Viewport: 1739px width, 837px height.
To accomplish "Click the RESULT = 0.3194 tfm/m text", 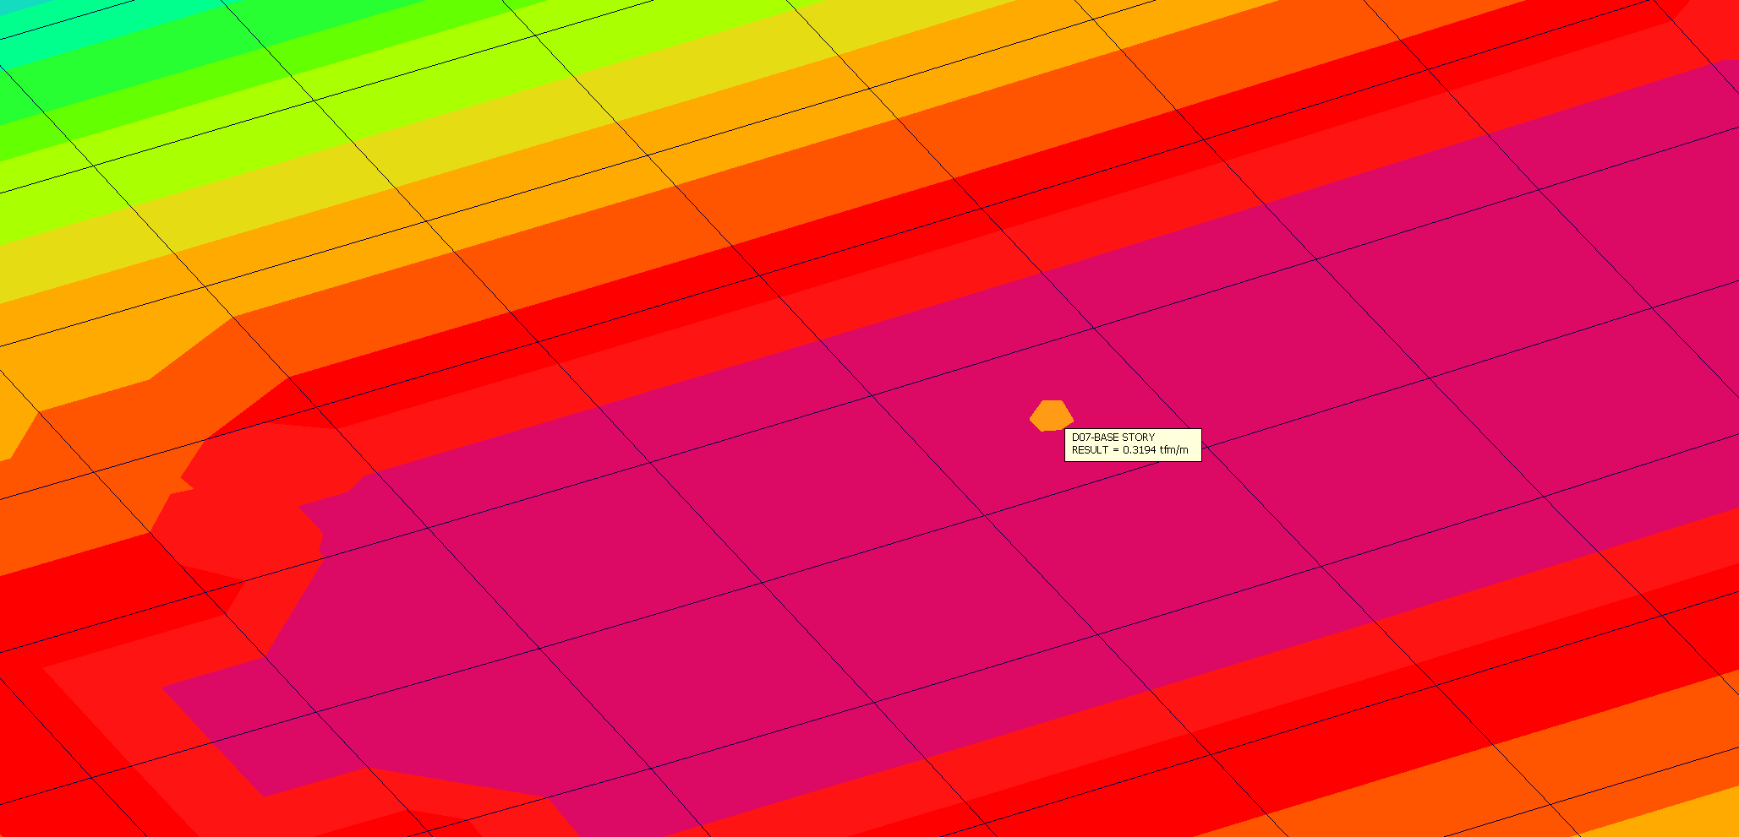I will 1129,451.
